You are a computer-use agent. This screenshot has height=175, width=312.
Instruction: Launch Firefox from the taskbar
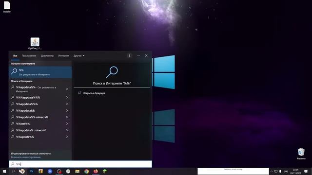coord(96,171)
